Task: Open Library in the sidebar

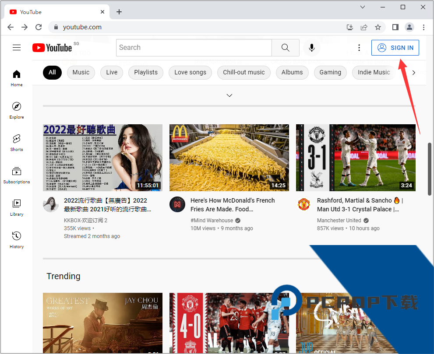Action: [17, 207]
